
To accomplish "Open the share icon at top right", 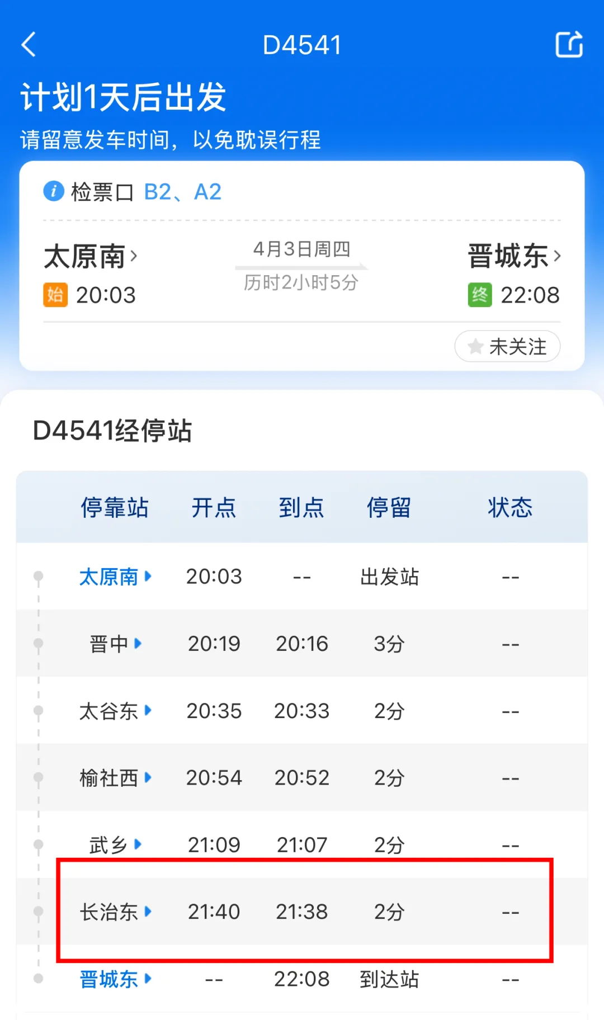I will [x=569, y=44].
